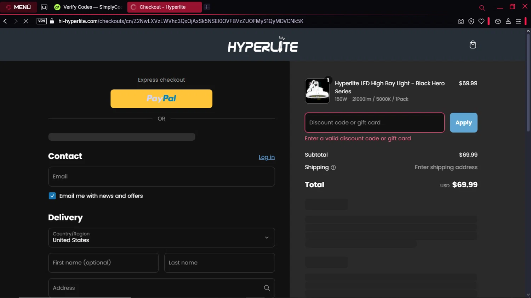Open Easy Setup sliders icon

coord(518,21)
